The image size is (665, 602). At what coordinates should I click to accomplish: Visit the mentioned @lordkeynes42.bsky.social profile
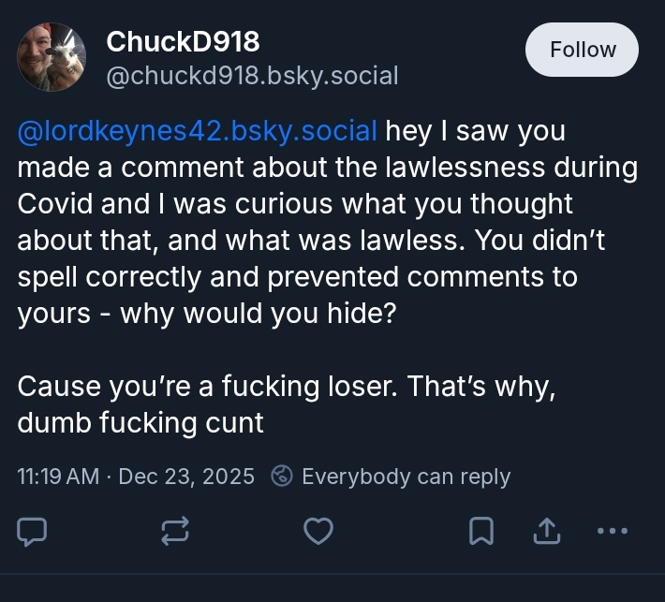click(197, 131)
